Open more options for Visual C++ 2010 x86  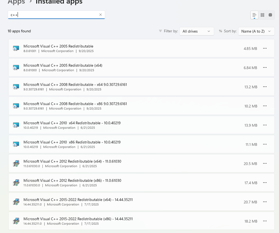point(265,144)
